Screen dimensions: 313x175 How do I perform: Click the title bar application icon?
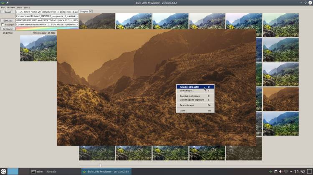pos(3,2)
